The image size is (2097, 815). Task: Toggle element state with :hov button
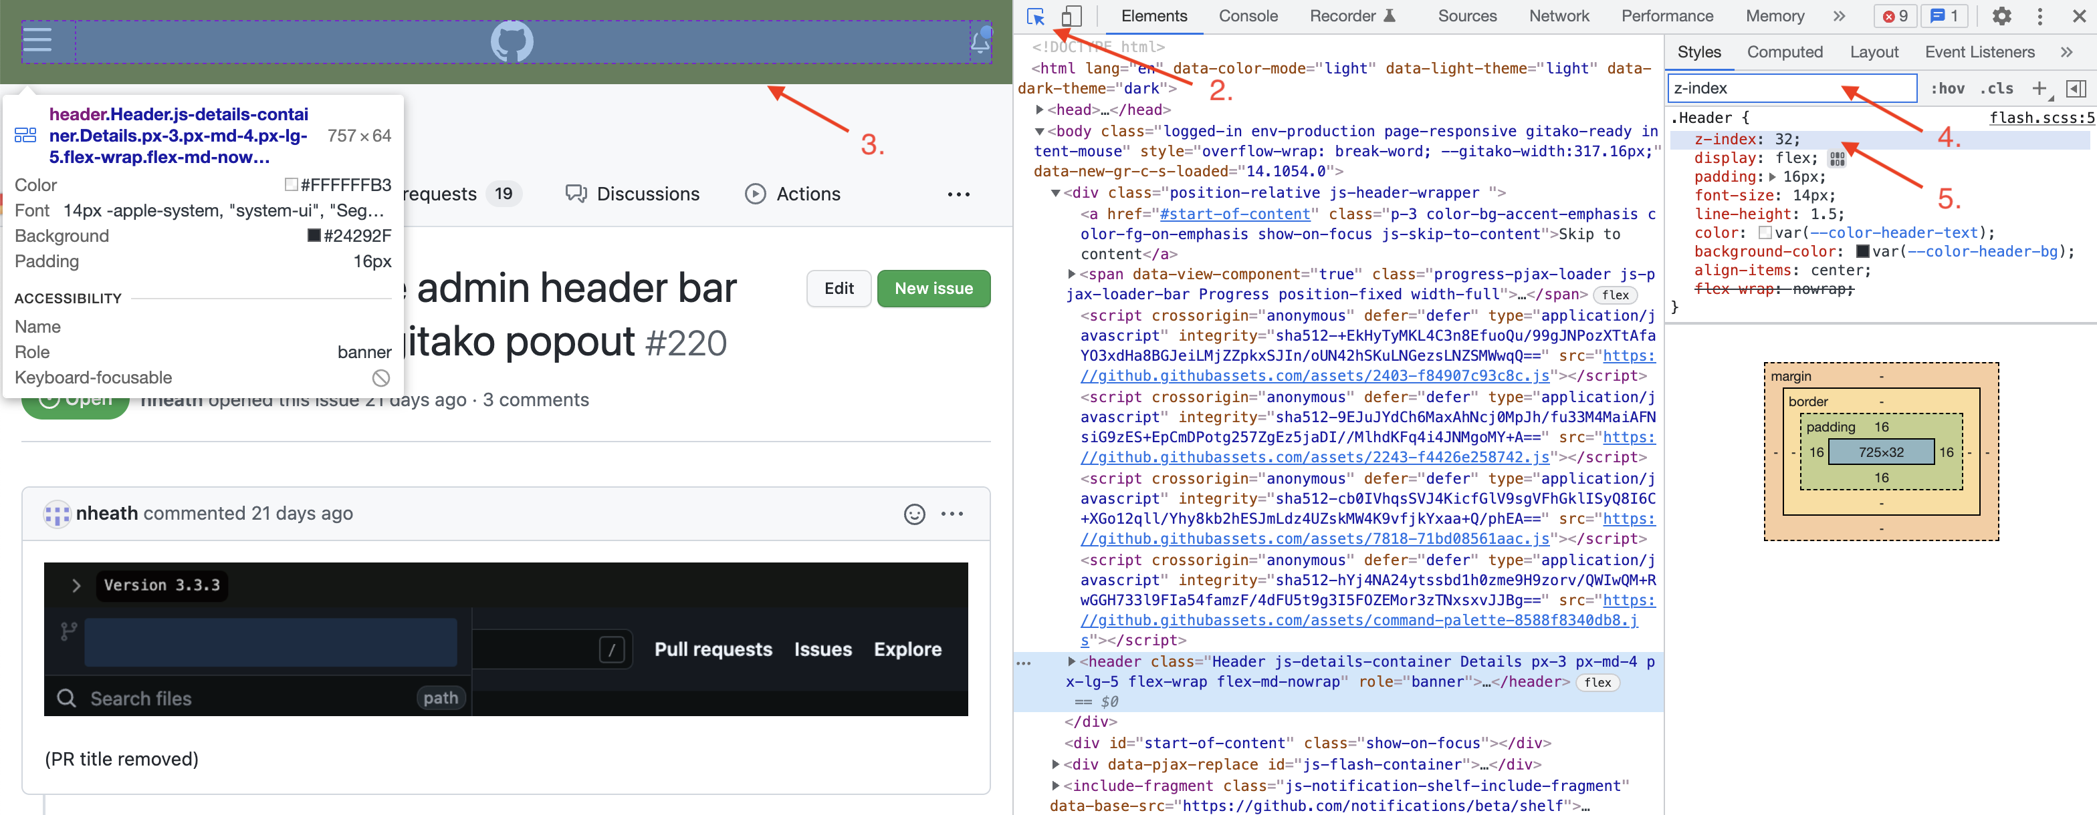(1947, 88)
